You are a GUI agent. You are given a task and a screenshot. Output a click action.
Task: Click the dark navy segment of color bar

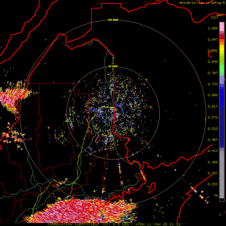tap(222, 128)
